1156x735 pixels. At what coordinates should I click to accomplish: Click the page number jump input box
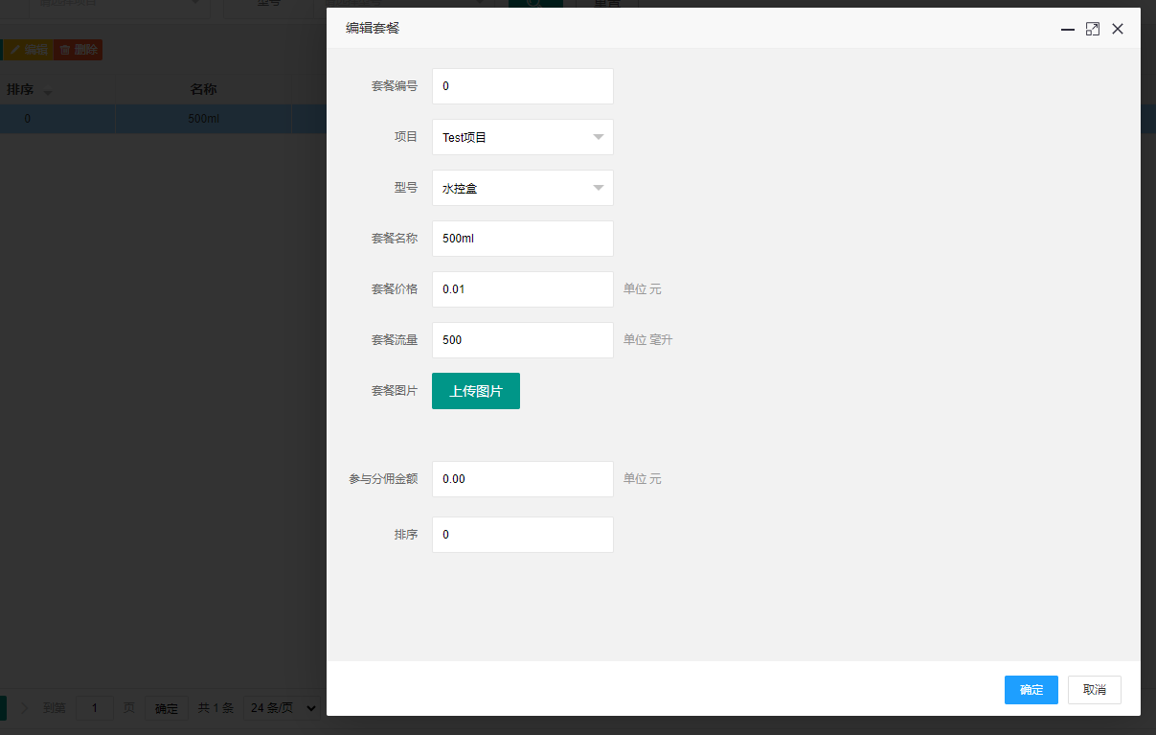click(95, 708)
